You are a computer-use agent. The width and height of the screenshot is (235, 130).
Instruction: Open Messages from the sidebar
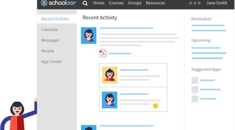(x=50, y=40)
